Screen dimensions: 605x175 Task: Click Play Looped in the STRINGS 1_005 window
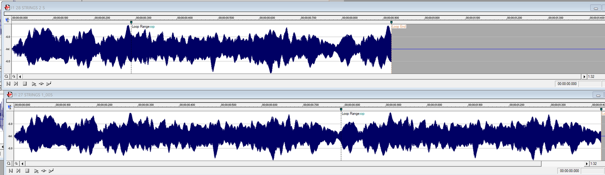pyautogui.click(x=43, y=171)
